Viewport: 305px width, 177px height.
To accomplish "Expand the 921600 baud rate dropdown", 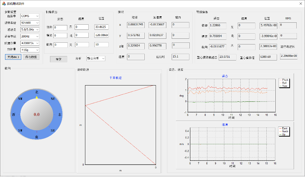I will [30, 23].
